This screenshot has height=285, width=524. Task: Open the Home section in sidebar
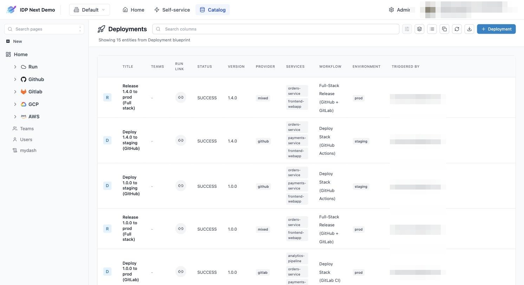point(21,54)
